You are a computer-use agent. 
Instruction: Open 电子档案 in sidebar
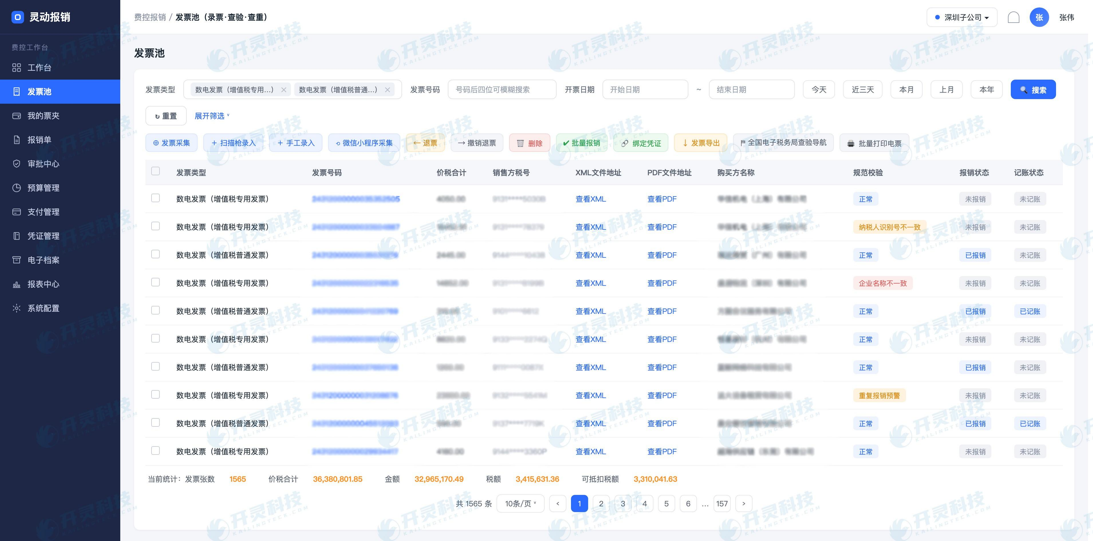pos(60,260)
